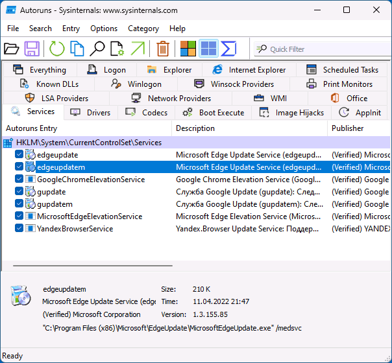Open the WMI tab

click(x=270, y=99)
